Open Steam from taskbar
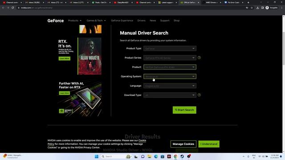Viewport: 285px width, 160px height. [182, 156]
